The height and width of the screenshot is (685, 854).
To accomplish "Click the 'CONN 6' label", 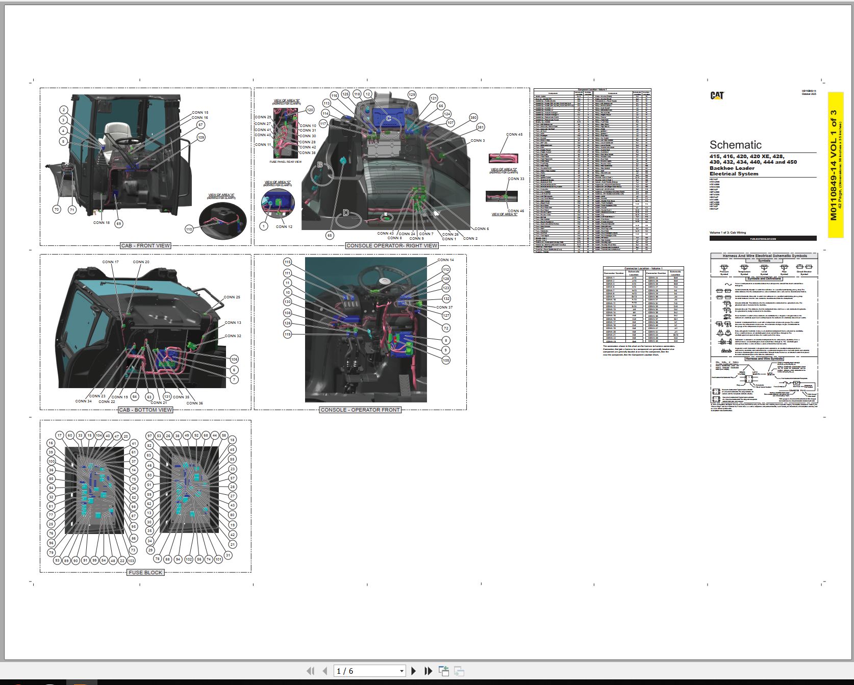I will click(x=481, y=229).
